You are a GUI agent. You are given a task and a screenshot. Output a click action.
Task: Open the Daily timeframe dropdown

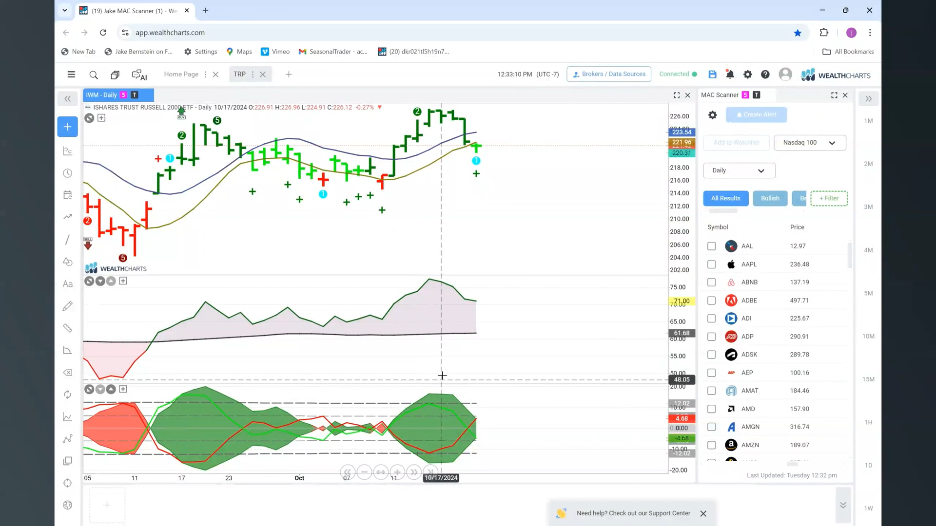[x=739, y=170]
